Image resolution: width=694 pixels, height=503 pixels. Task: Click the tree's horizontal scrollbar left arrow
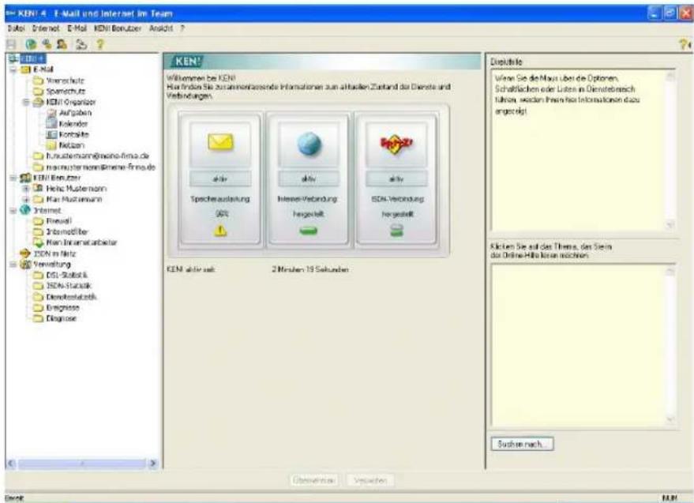[x=12, y=464]
